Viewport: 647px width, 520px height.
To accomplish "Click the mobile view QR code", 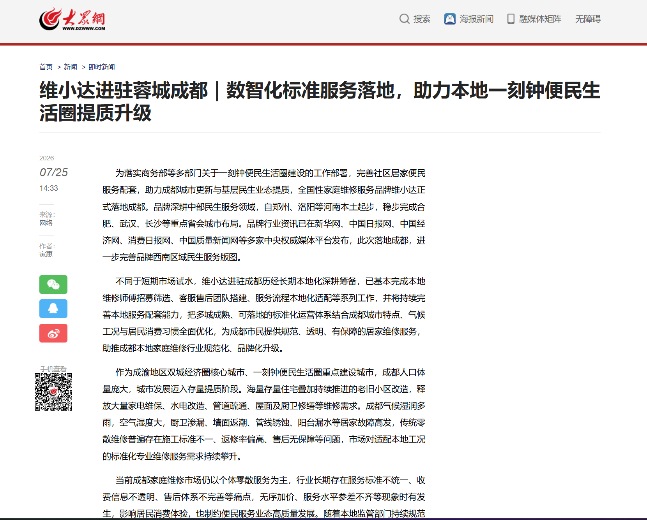I will [x=53, y=392].
